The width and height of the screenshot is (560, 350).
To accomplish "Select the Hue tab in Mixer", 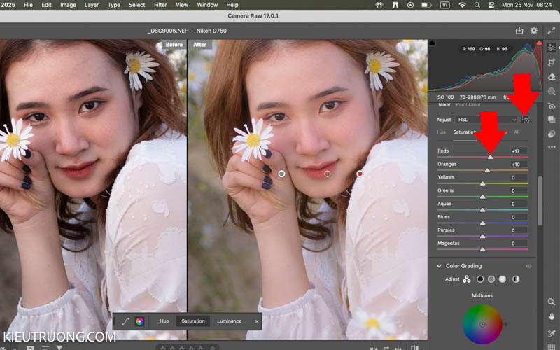I will coord(442,132).
